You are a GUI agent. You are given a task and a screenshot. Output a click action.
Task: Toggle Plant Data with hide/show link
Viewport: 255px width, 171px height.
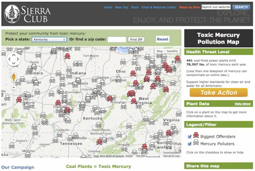243,104
